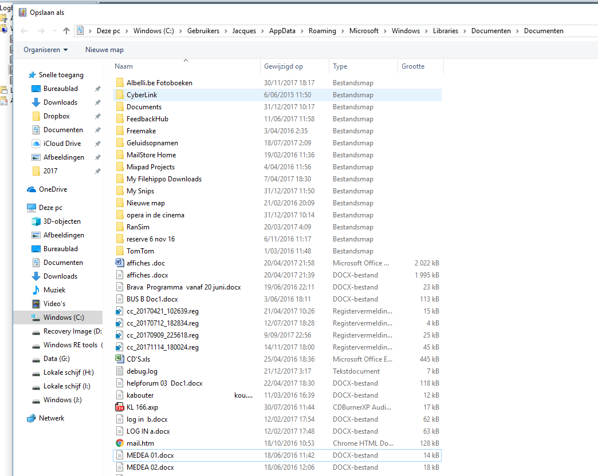The height and width of the screenshot is (476, 598).
Task: Select cc_20170421_102639.reg registry file
Action: tap(277, 311)
